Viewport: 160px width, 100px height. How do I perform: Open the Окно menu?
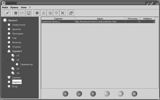click(x=24, y=7)
